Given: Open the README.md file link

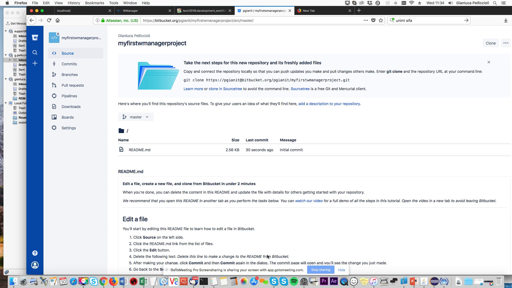Looking at the screenshot, I should [139, 150].
